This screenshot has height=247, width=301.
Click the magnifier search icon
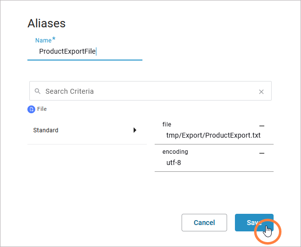[x=37, y=91]
